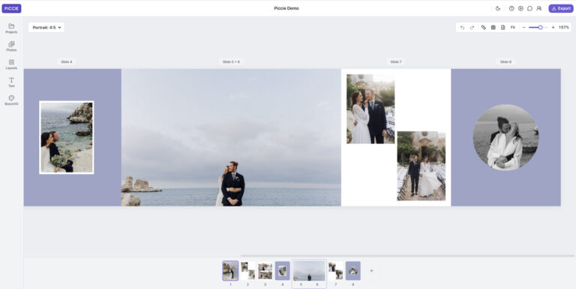576x289 pixels.
Task: Click the play tutorial circle icon
Action: pos(520,8)
